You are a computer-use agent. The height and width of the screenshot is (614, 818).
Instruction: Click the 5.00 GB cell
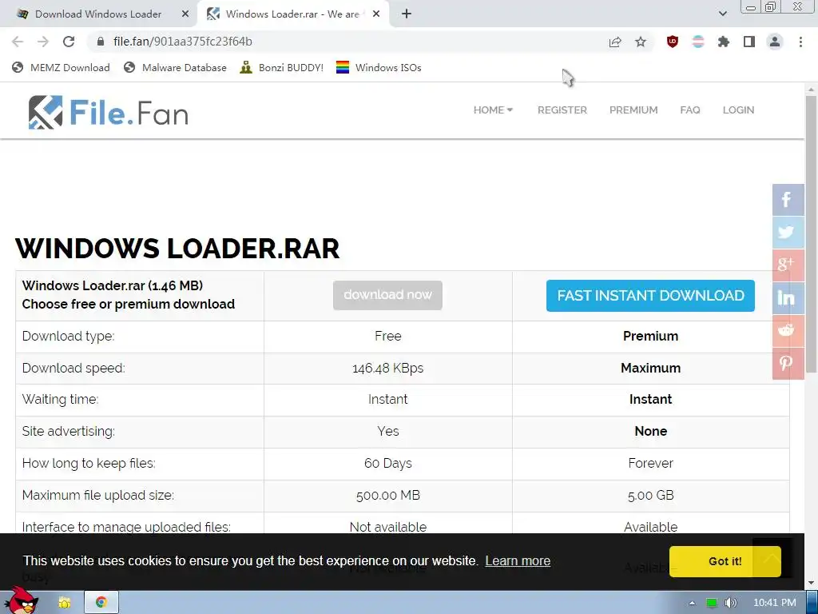650,495
